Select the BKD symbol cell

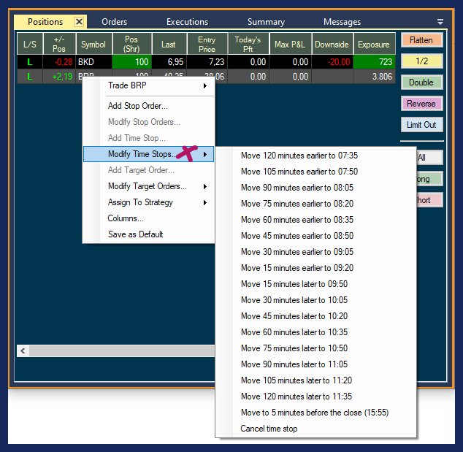pyautogui.click(x=93, y=62)
